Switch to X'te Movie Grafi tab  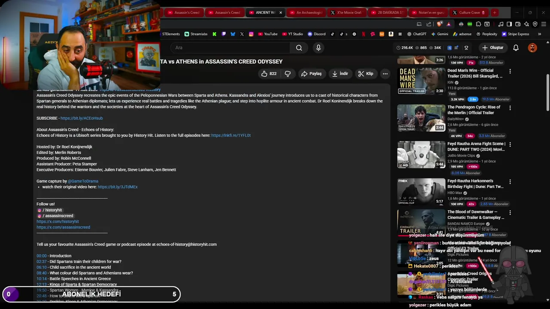pos(346,12)
